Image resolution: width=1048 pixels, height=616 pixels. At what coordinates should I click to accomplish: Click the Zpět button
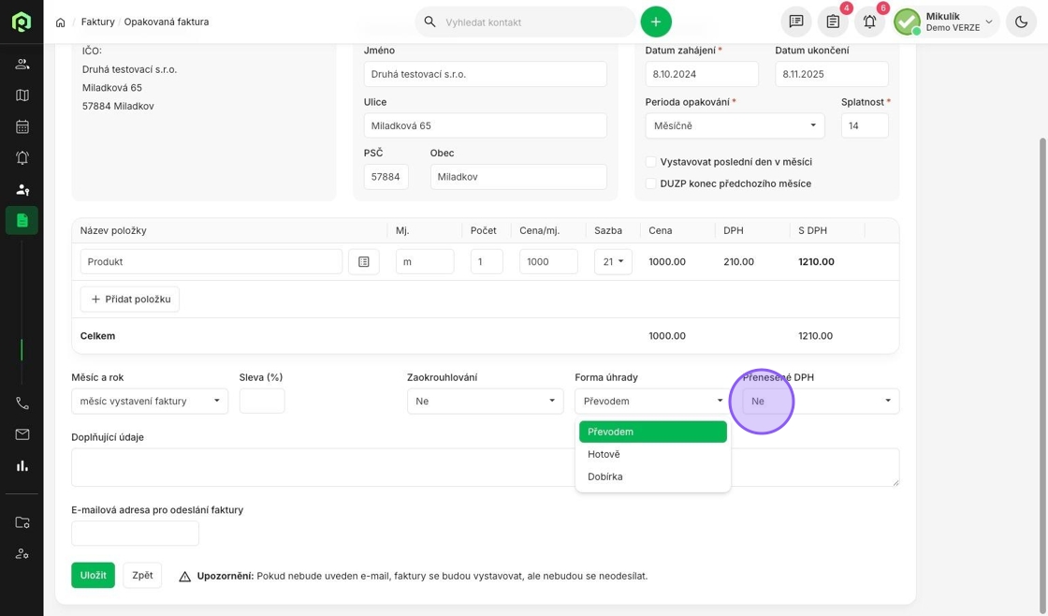(x=142, y=575)
